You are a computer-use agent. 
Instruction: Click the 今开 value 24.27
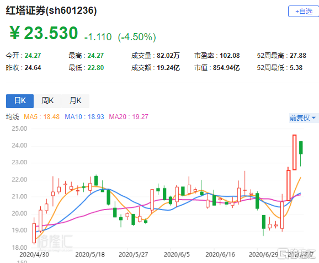coord(33,56)
